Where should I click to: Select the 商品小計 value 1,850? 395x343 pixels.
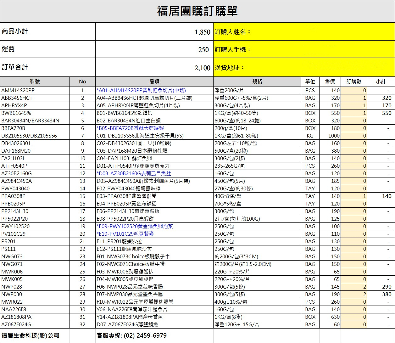202,32
